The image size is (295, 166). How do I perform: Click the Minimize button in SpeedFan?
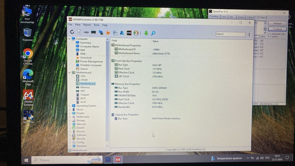[278, 23]
